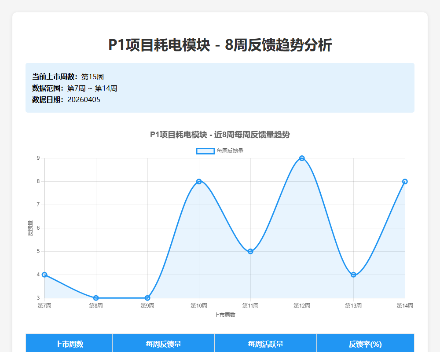Select the 第13周 data point on chart
The width and height of the screenshot is (440, 352).
click(x=354, y=275)
